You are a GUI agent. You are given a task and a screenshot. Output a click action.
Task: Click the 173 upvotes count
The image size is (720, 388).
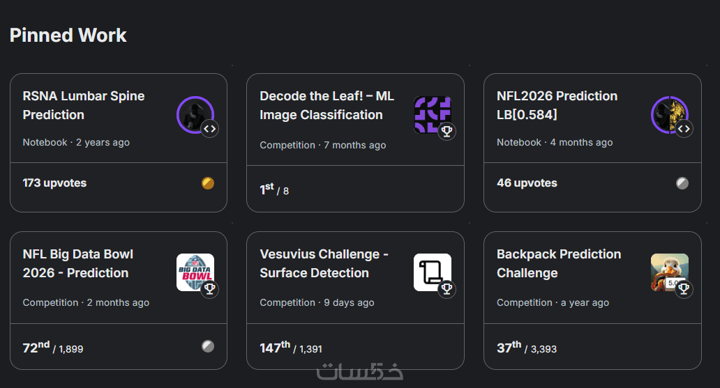tap(54, 183)
